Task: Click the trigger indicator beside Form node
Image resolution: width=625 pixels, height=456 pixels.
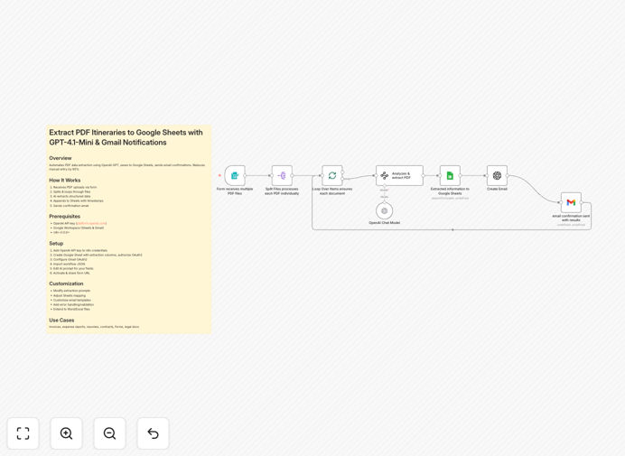Action: point(219,175)
